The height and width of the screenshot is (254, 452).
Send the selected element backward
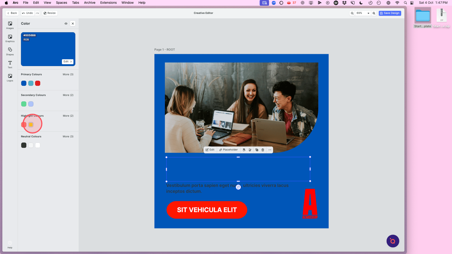(x=250, y=150)
